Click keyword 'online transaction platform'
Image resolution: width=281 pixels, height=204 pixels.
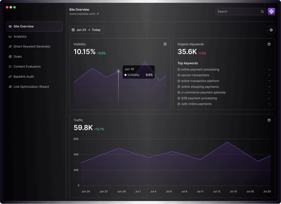pos(200,81)
